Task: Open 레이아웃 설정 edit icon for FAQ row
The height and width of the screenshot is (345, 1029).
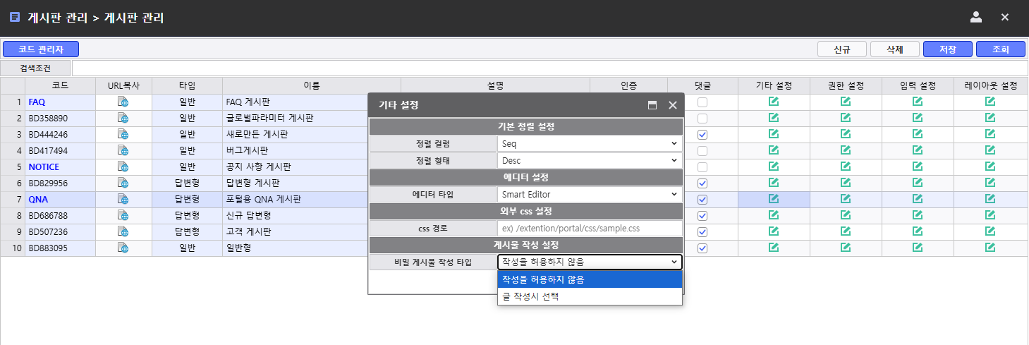Action: click(990, 102)
